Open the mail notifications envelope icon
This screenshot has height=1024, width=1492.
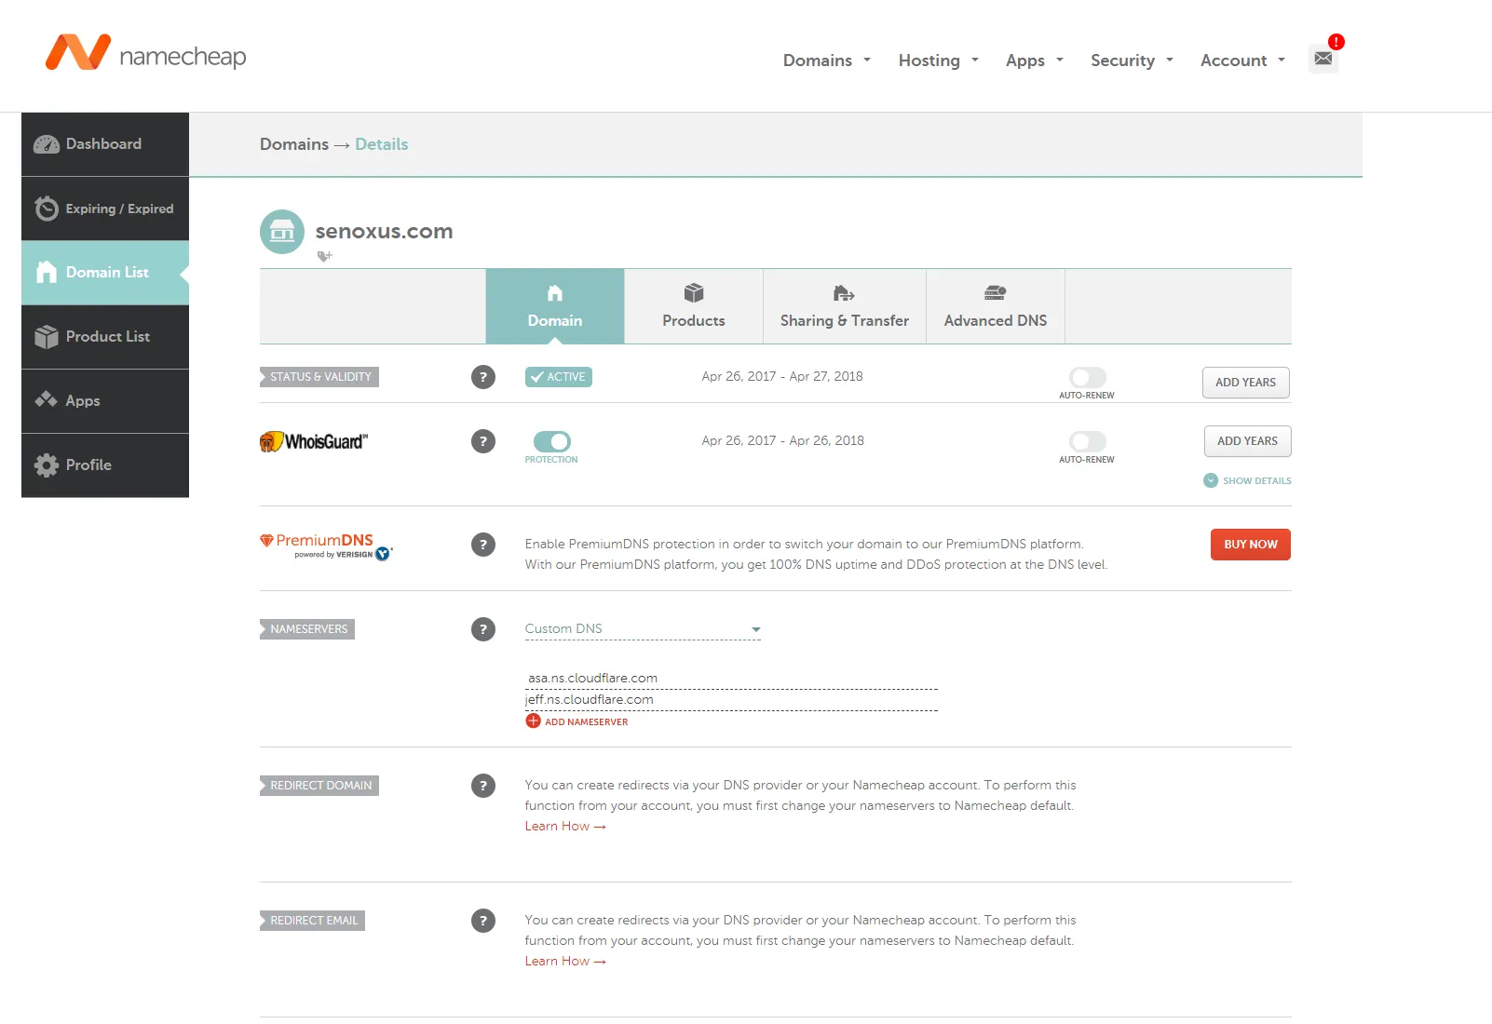pos(1323,59)
